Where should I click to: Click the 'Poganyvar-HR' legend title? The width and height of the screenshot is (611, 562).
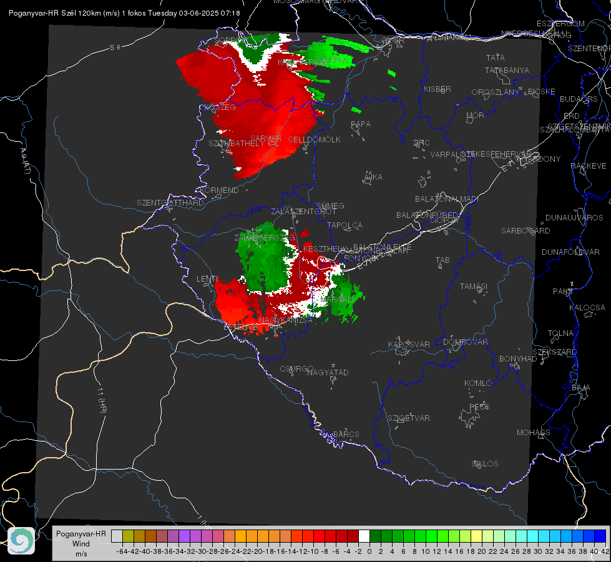(81, 534)
